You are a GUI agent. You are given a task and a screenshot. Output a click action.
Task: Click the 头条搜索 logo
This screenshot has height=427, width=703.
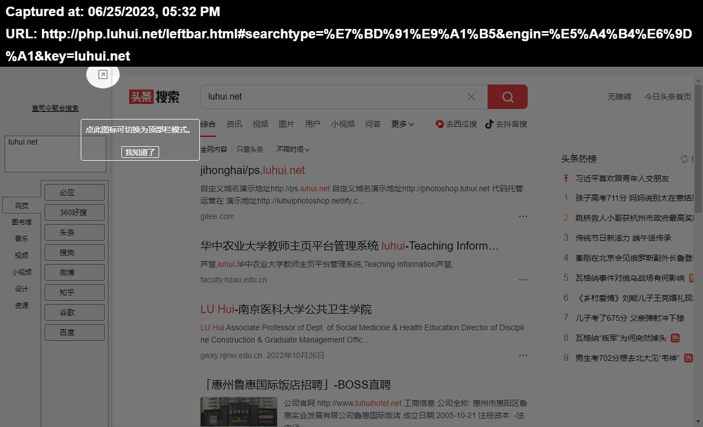coord(154,97)
